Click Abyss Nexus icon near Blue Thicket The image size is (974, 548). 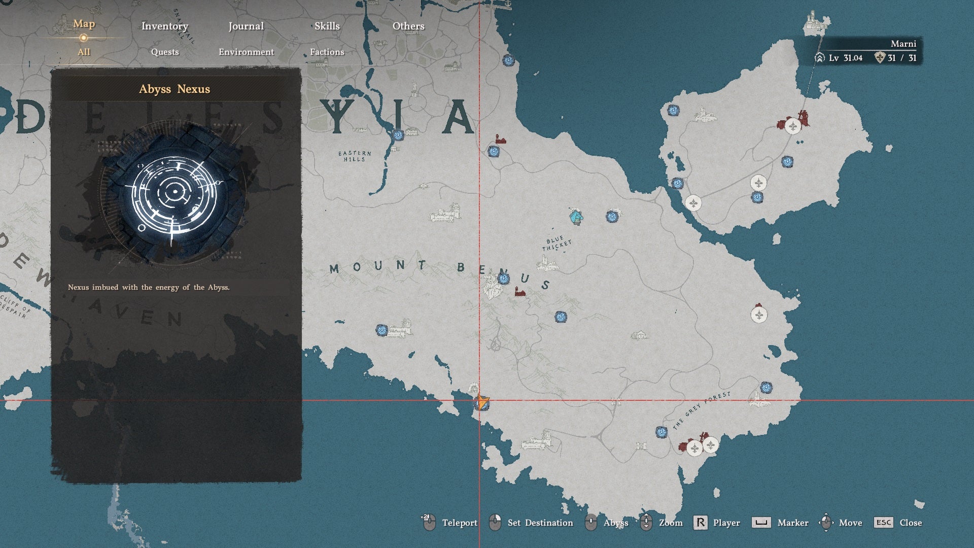(612, 217)
